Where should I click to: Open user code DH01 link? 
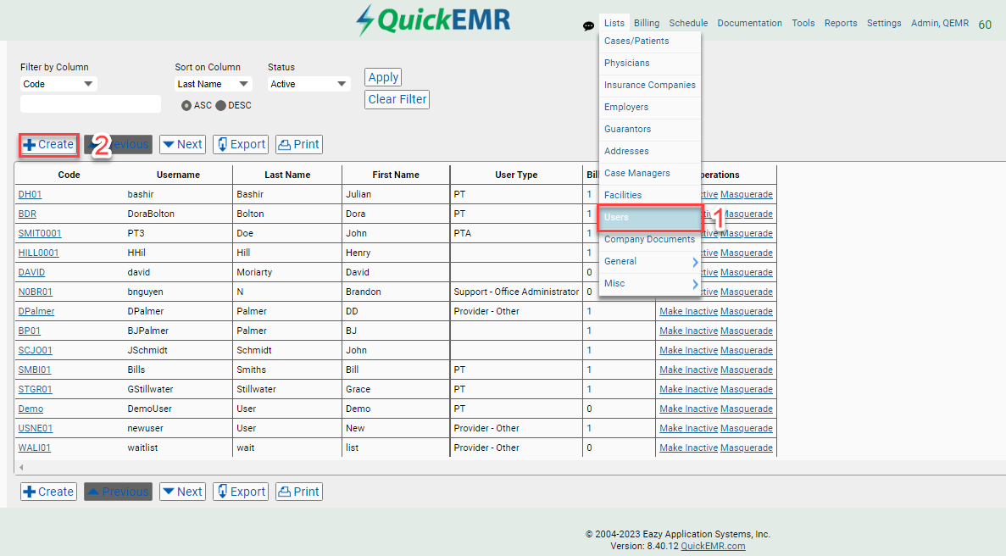31,194
